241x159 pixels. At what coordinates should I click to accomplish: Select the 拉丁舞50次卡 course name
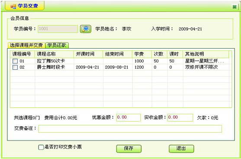coord(51,61)
